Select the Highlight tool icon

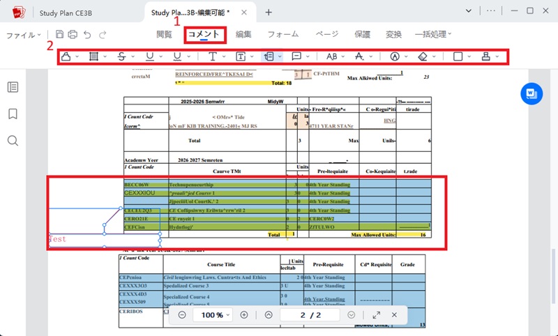(66, 56)
